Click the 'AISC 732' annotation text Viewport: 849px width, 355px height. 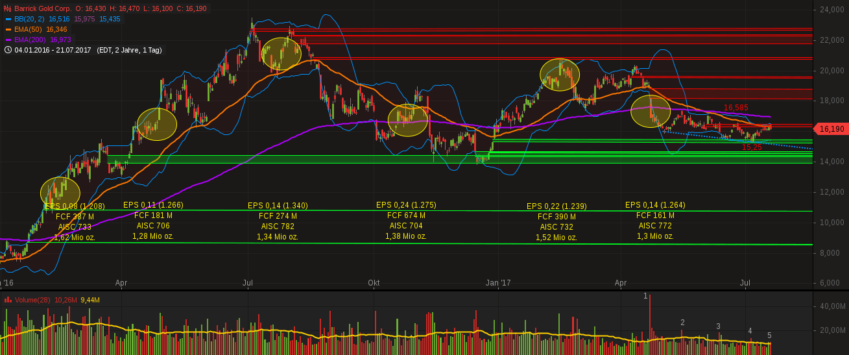coord(556,227)
